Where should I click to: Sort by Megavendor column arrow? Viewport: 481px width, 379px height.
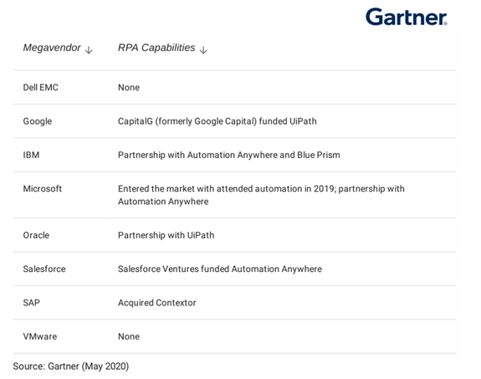[x=89, y=49]
